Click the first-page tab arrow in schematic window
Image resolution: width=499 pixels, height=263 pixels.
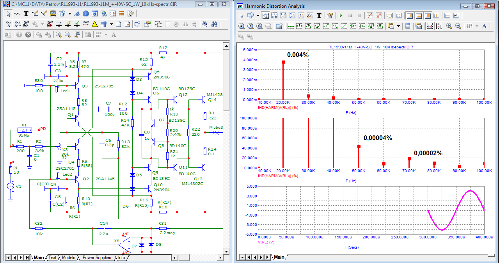(x=8, y=258)
